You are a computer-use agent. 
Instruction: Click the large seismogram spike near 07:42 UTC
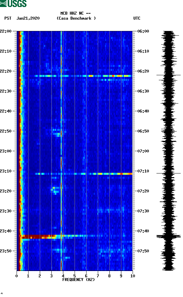[x=168, y=236]
